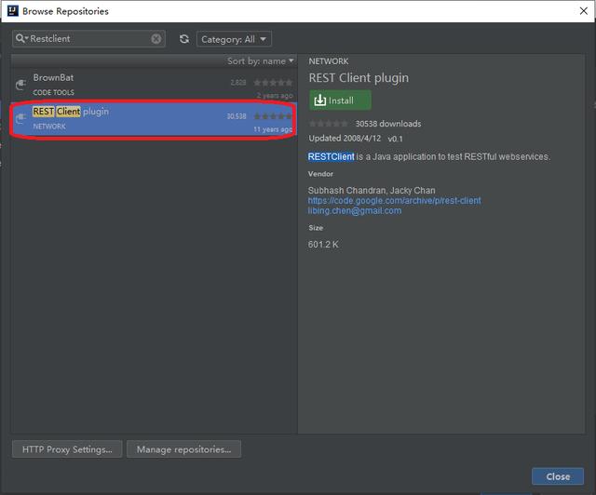Click the search magnifier icon

tap(21, 39)
